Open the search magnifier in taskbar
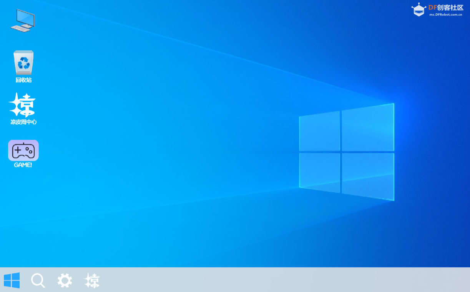 click(38, 280)
